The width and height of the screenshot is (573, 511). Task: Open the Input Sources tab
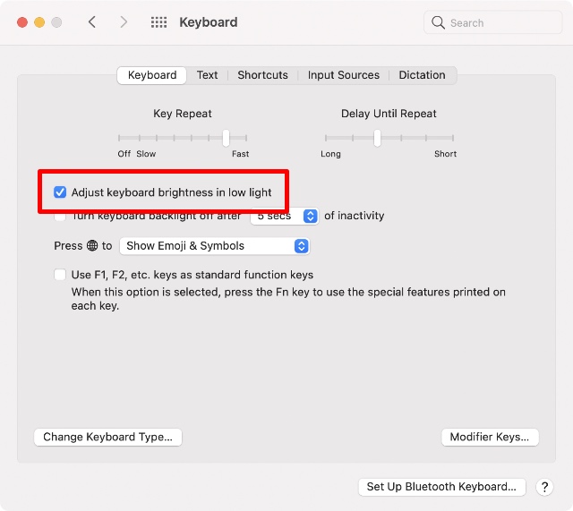coord(343,75)
